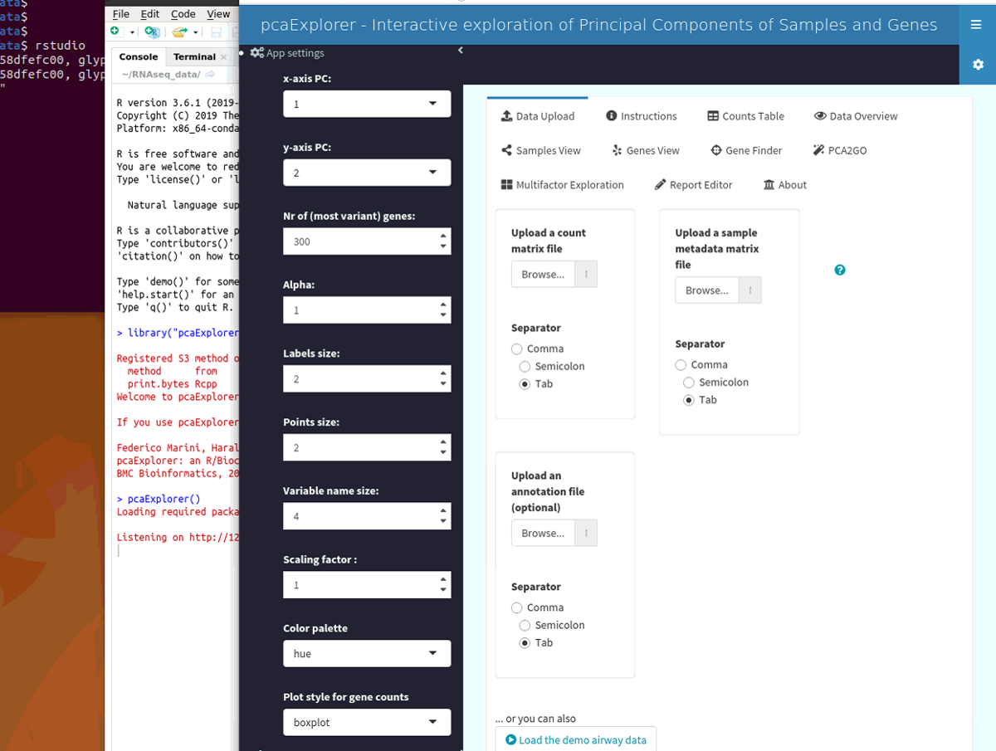
Task: Open the x-axis PC dropdown
Action: coord(366,103)
